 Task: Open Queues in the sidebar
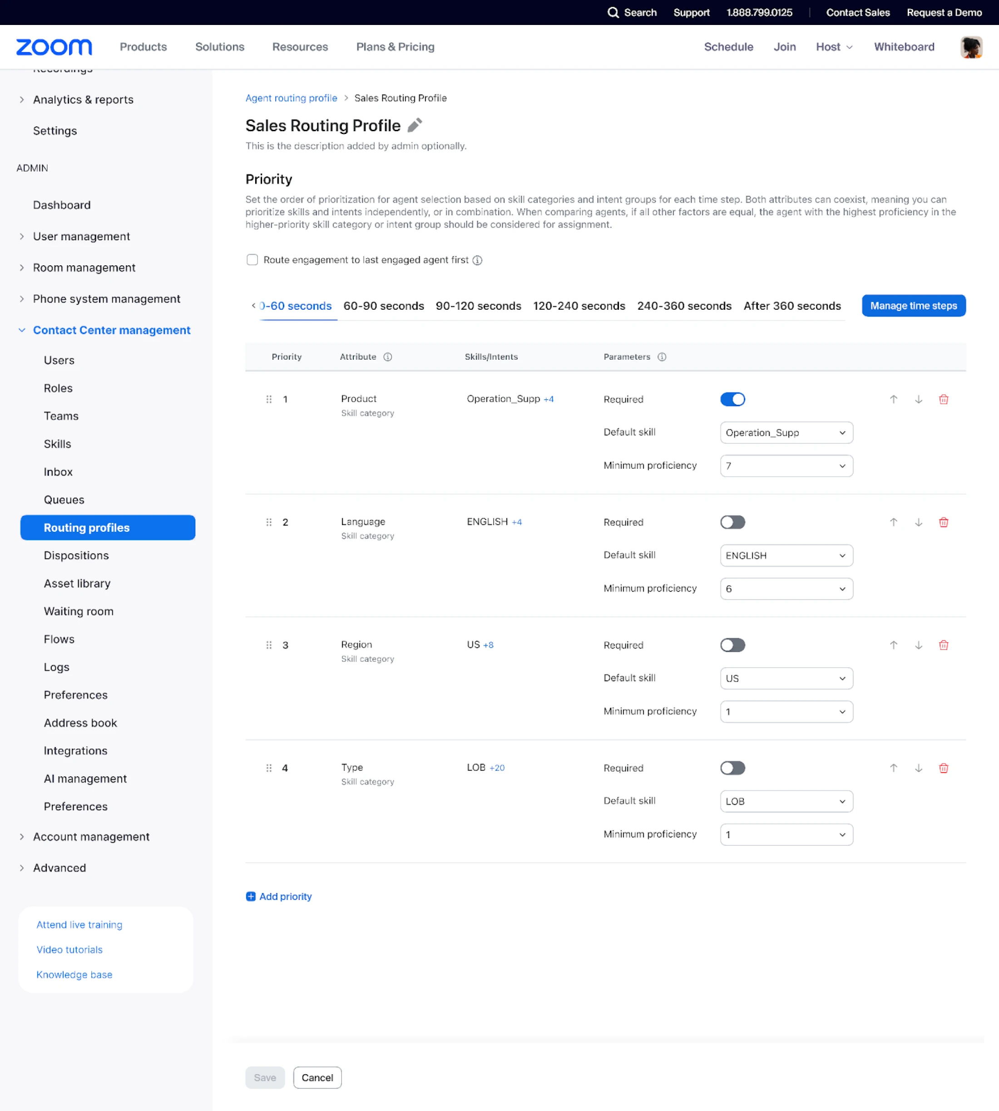pyautogui.click(x=64, y=500)
